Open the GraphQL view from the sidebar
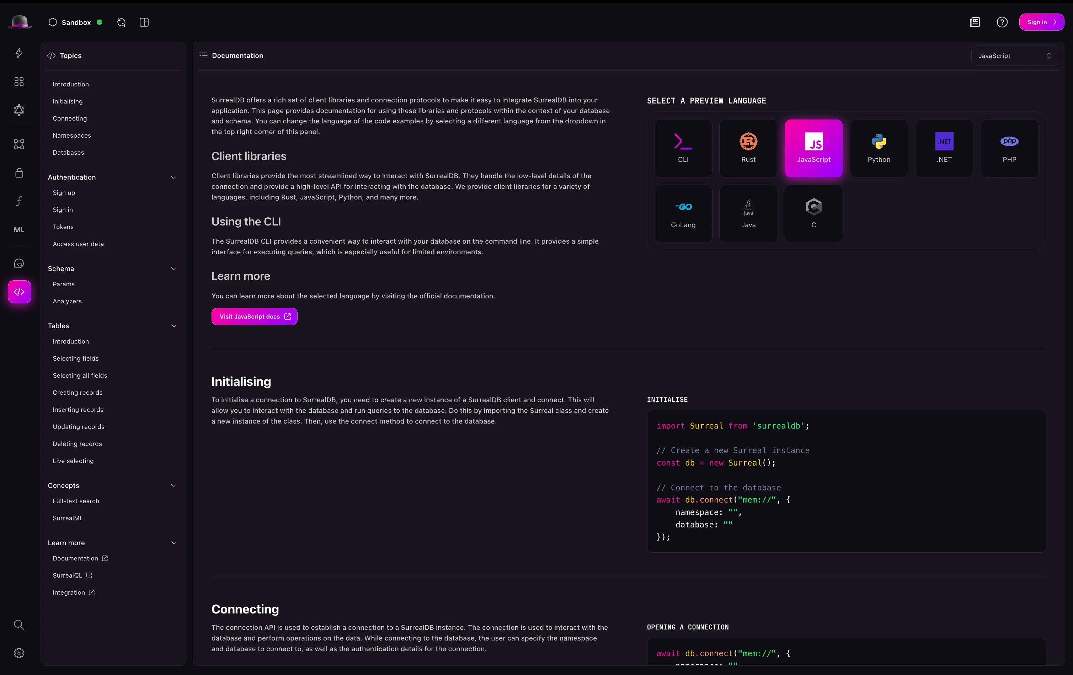Screen dimensions: 1073x675 (x=19, y=110)
